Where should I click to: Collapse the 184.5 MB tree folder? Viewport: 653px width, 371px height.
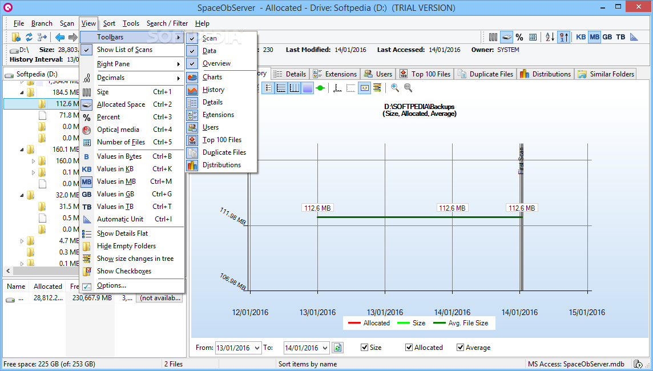[22, 92]
